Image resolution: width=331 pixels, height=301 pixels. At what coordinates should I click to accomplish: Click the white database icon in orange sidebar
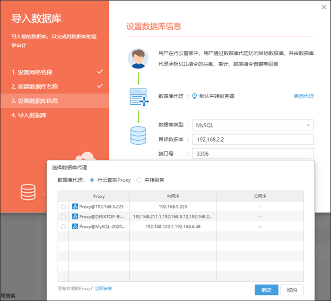[28, 191]
